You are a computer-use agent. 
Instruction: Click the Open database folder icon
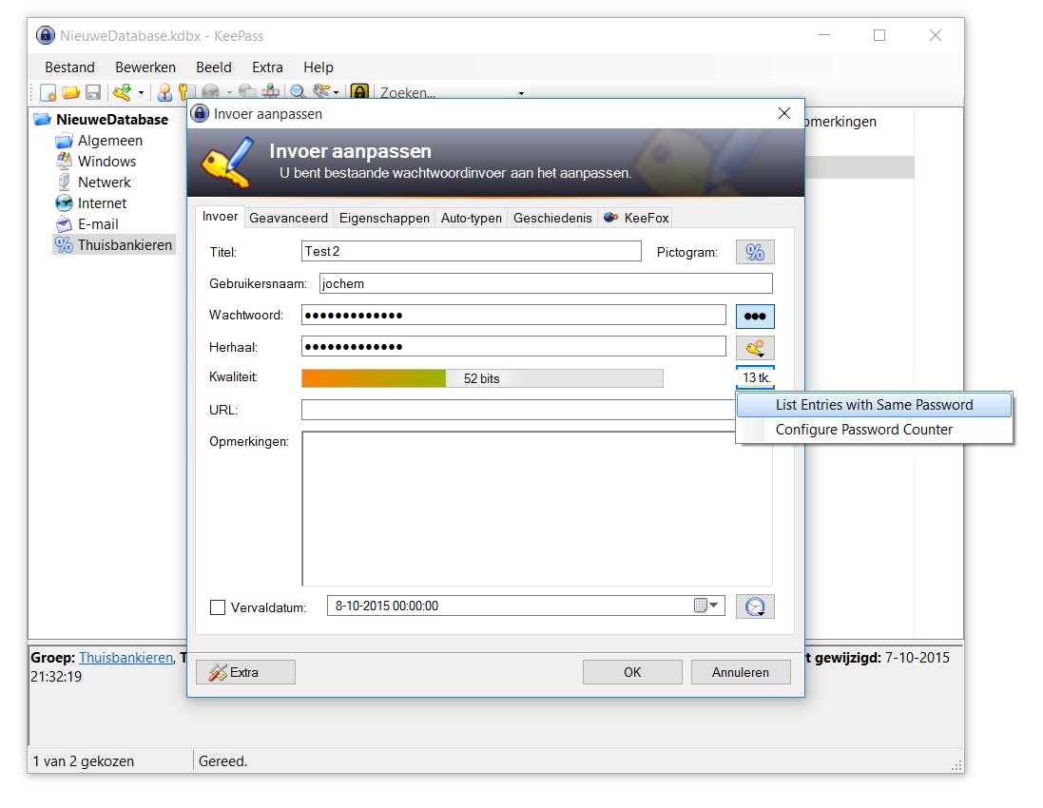[70, 92]
